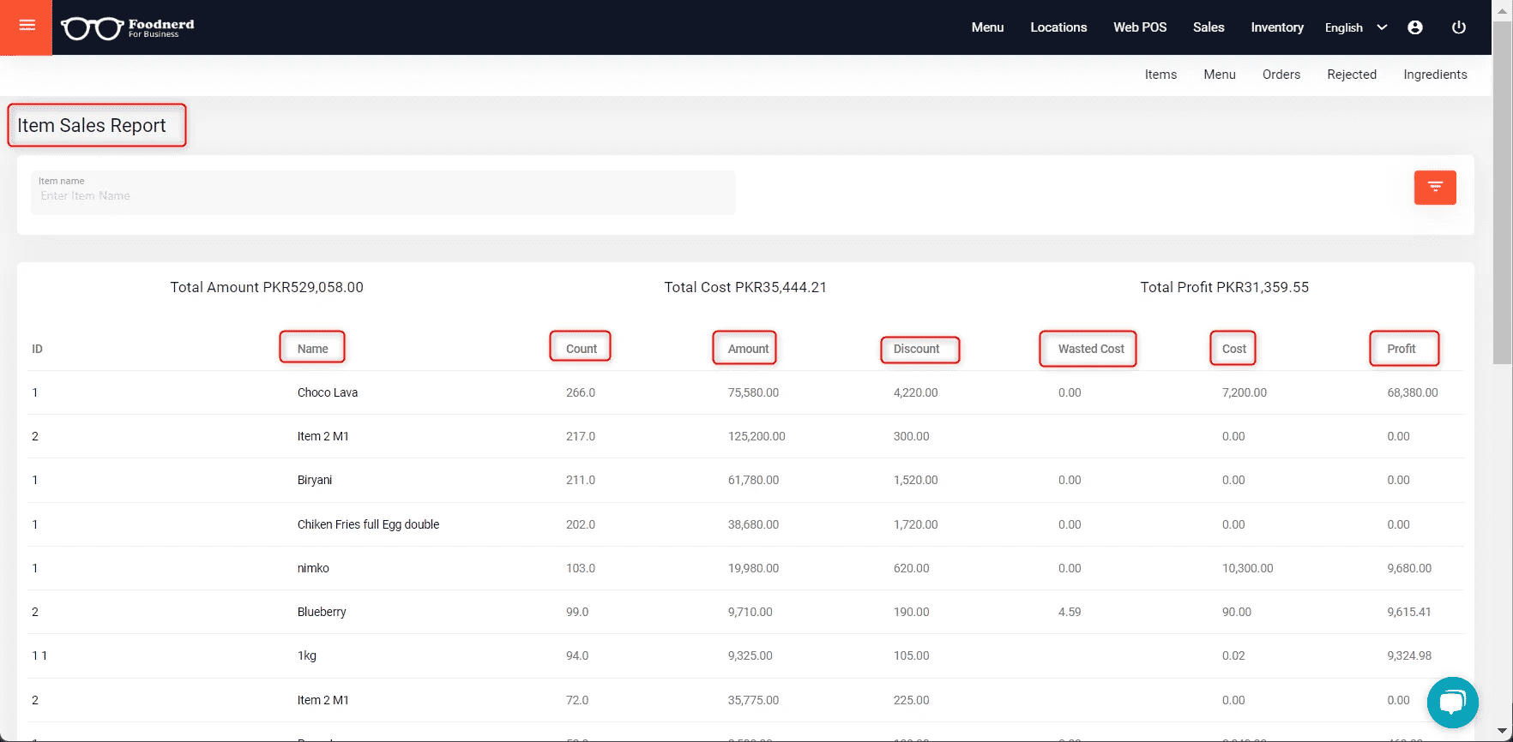The height and width of the screenshot is (742, 1513).
Task: Sort by the Profit column header
Action: click(x=1401, y=349)
